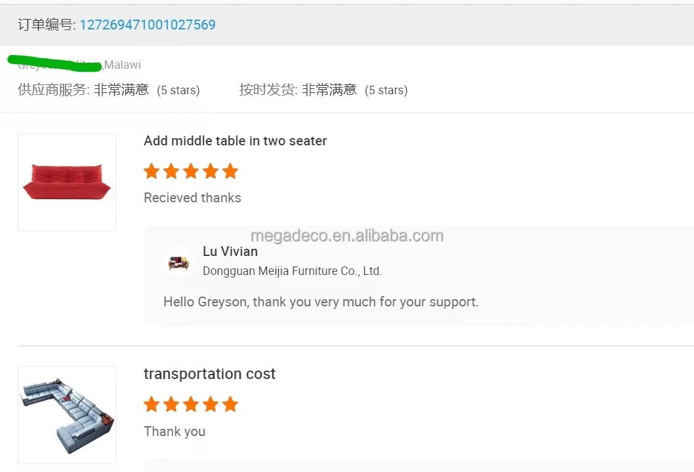Click the "Hello Greyson" seller reply message
The height and width of the screenshot is (472, 694).
tap(321, 302)
